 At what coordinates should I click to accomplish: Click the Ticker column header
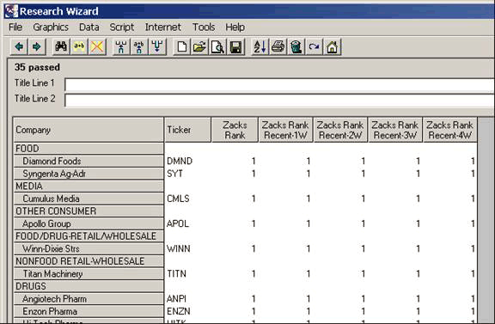(187, 130)
